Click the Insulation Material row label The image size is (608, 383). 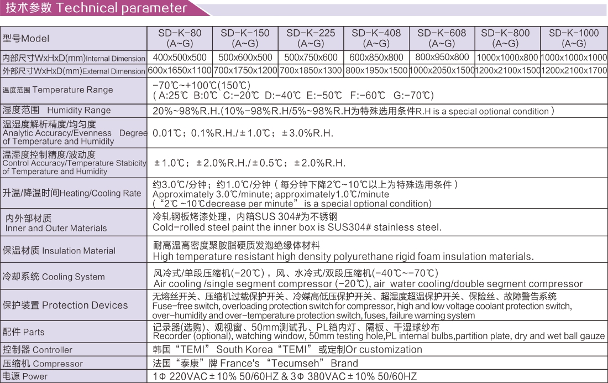point(59,250)
